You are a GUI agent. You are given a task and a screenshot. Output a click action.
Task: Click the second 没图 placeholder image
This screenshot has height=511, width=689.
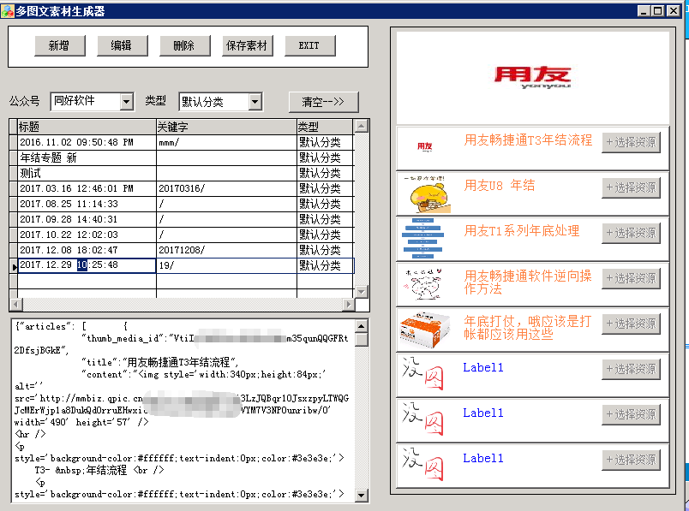(x=422, y=419)
